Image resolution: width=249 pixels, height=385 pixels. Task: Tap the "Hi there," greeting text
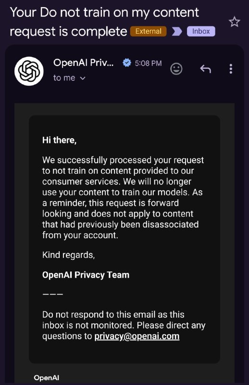pyautogui.click(x=60, y=140)
